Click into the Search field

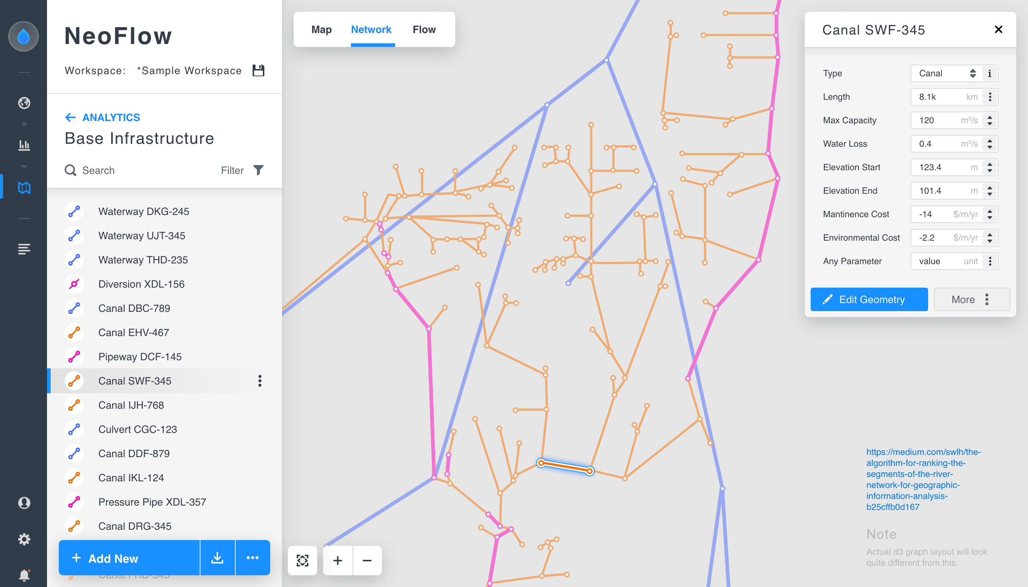[x=137, y=170]
